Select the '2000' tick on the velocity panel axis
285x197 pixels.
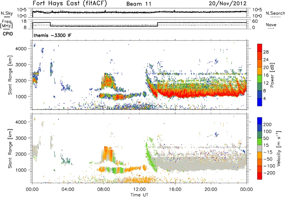pos(21,154)
